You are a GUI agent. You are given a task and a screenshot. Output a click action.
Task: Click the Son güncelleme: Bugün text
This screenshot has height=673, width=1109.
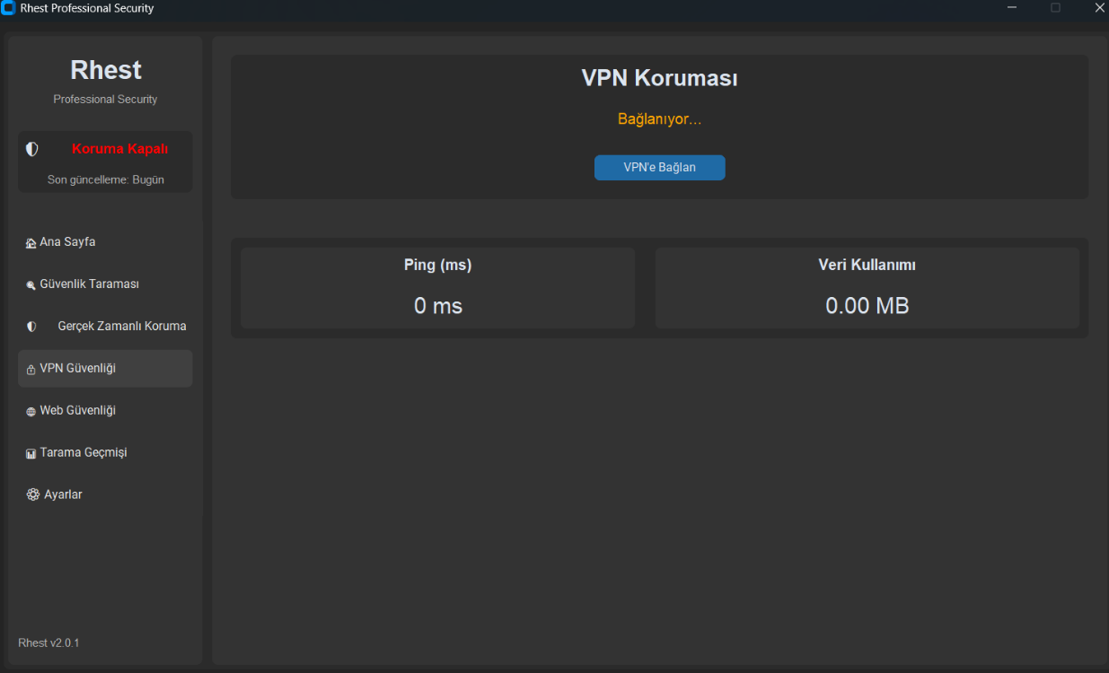point(106,180)
